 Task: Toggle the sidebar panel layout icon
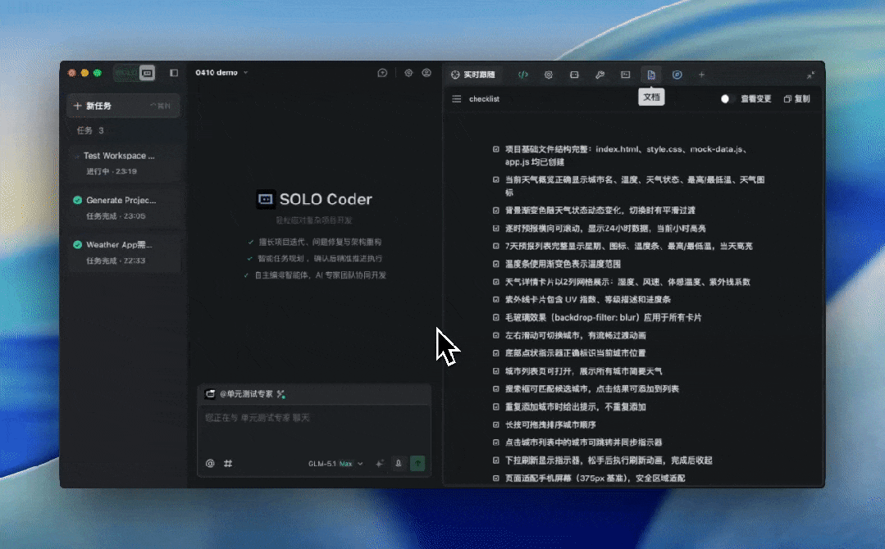tap(174, 73)
